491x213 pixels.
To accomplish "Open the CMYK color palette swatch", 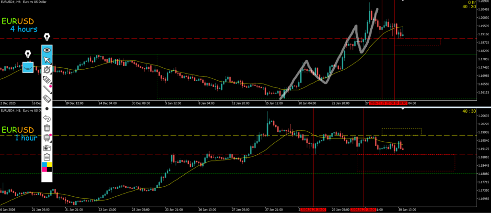I will pos(47,167).
